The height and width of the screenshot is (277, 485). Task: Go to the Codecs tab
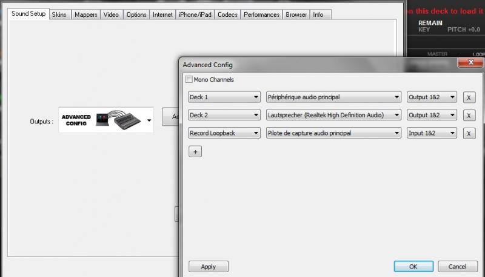tap(227, 14)
